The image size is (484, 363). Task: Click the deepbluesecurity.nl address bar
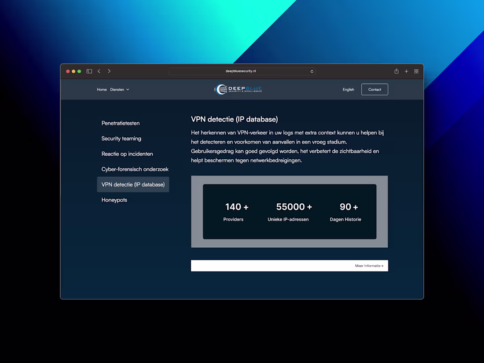tap(242, 71)
